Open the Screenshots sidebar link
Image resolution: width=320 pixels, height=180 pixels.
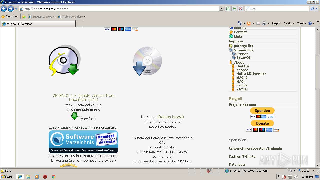244,50
